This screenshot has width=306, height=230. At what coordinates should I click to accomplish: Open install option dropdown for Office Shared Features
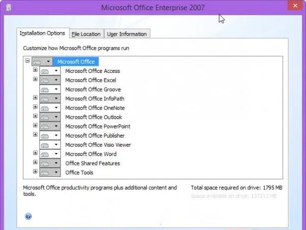50,163
